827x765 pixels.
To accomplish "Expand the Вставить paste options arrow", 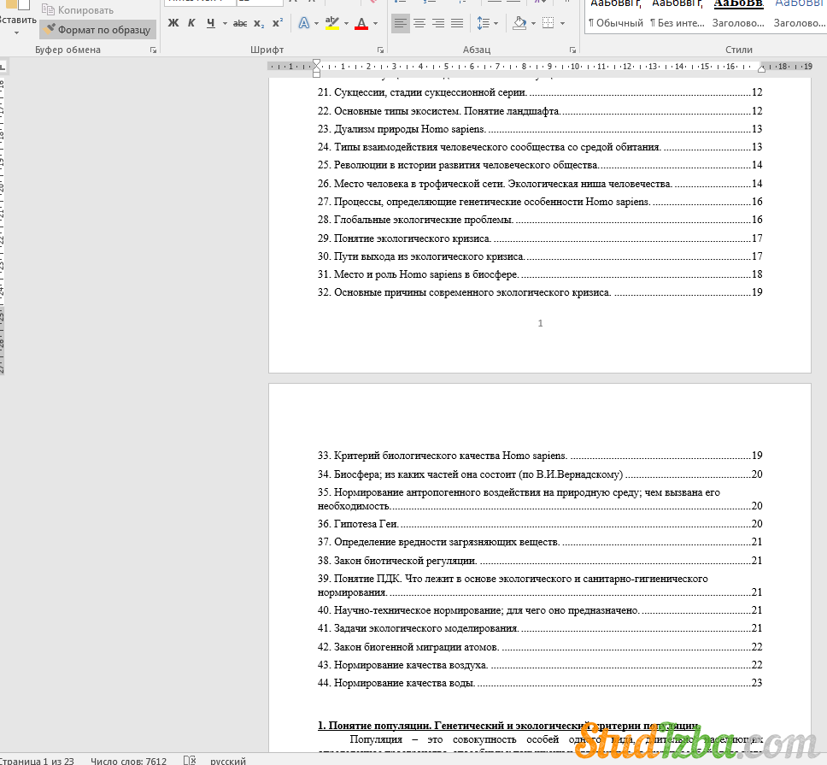I will pyautogui.click(x=16, y=32).
